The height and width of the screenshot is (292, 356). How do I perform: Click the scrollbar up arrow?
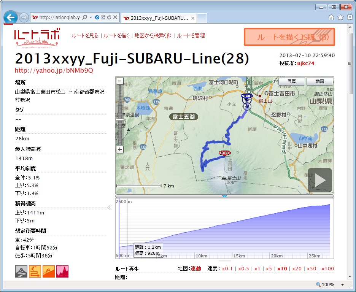pyautogui.click(x=350, y=27)
